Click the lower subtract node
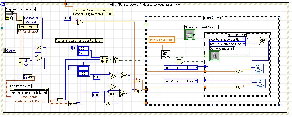This screenshot has width=292, height=117. 40,58
